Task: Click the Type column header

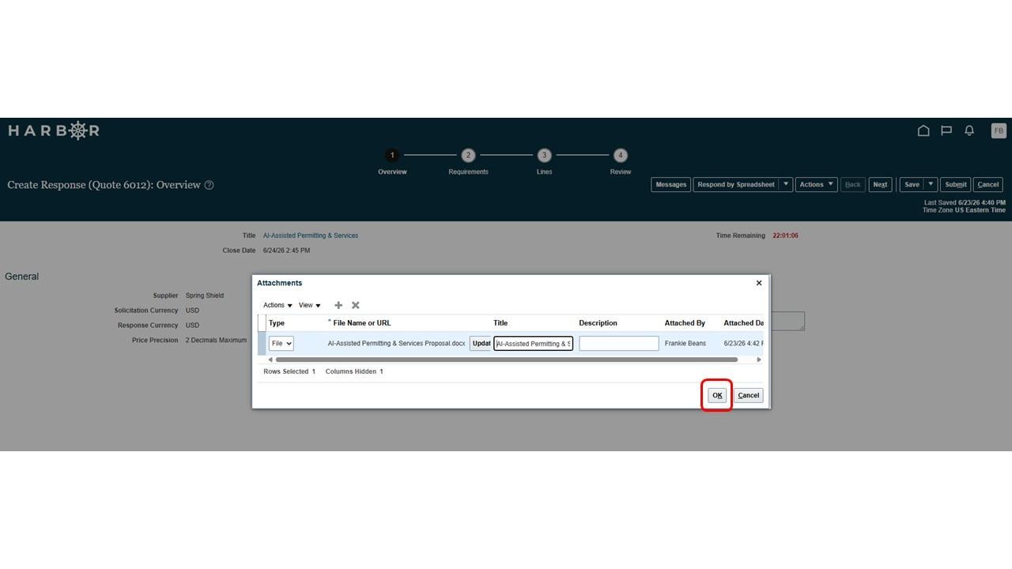Action: coord(277,323)
